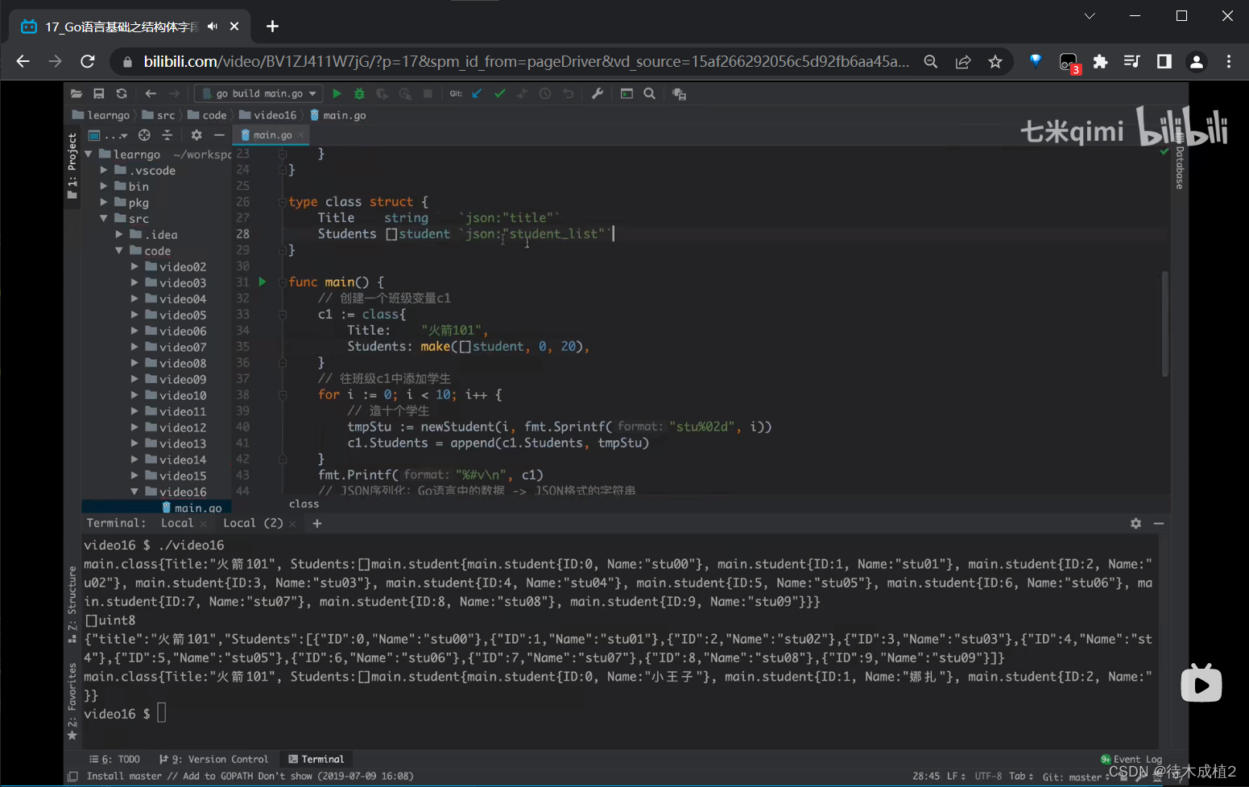Switch to the 'Local (2)' terminal tab
Screen dimensions: 1249x787
tap(253, 523)
